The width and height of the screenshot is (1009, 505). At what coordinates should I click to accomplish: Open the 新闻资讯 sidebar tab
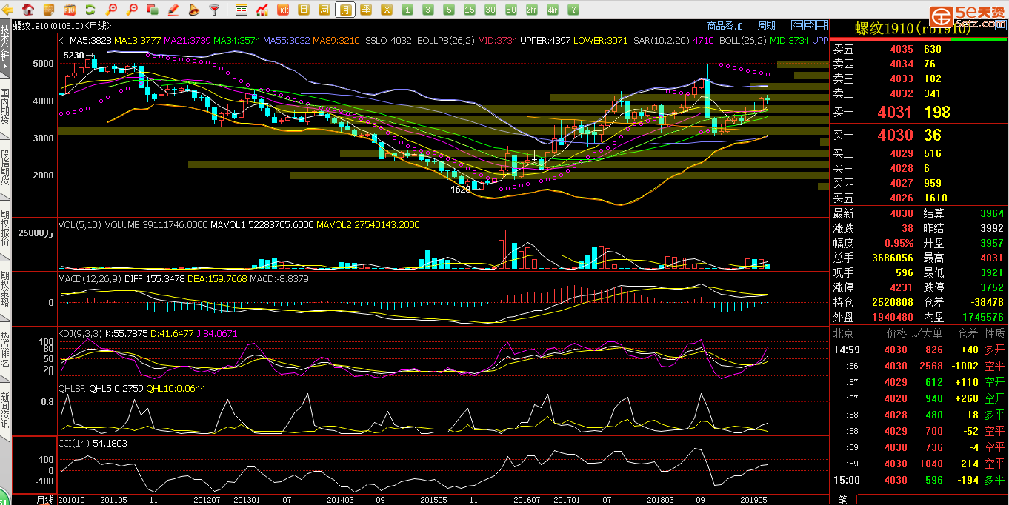pos(5,410)
